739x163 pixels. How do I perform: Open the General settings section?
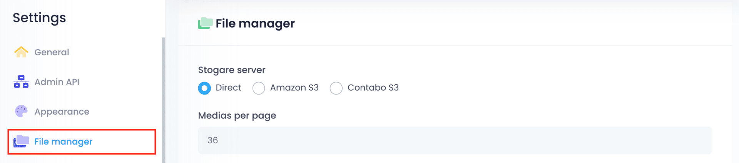point(52,52)
